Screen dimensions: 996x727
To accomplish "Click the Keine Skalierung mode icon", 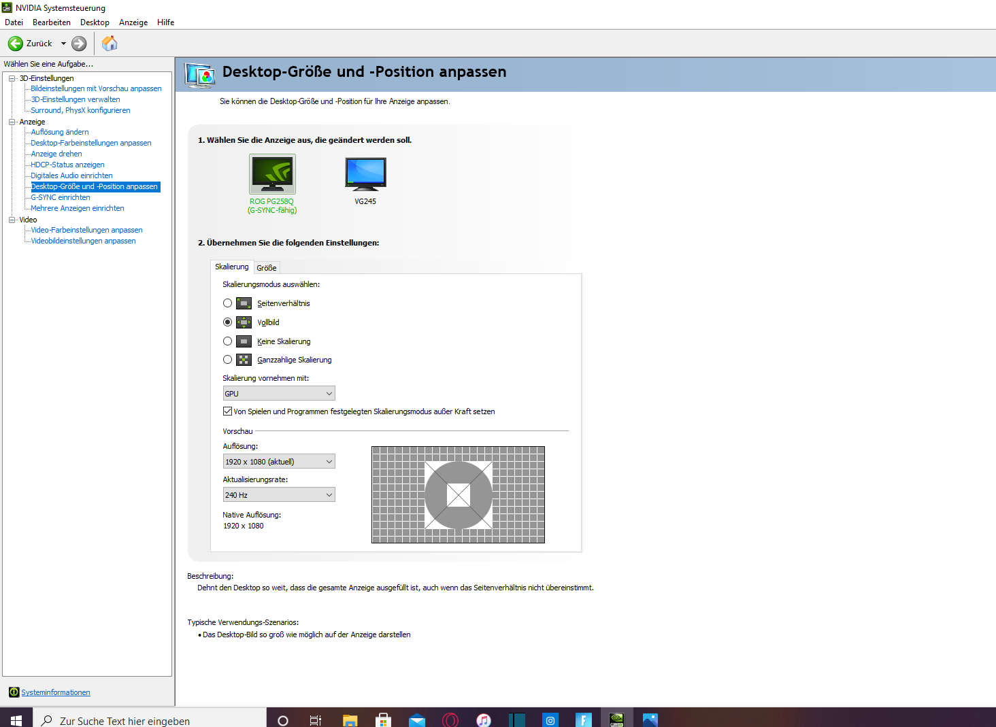I will 244,341.
